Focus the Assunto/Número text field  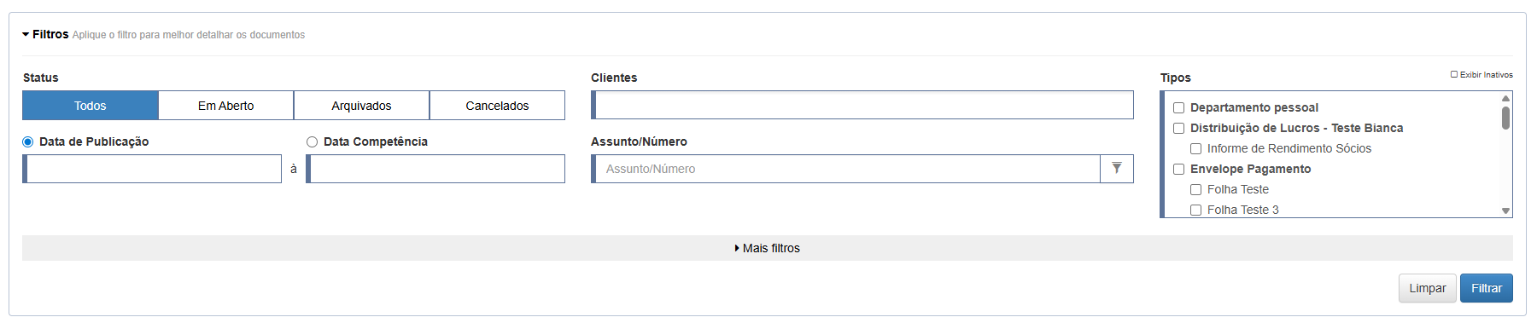(846, 169)
